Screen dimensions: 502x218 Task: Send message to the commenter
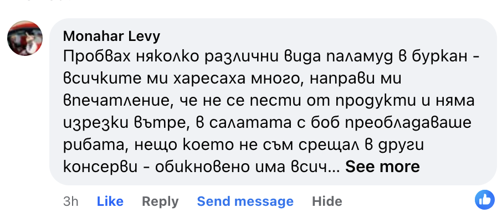(x=245, y=201)
